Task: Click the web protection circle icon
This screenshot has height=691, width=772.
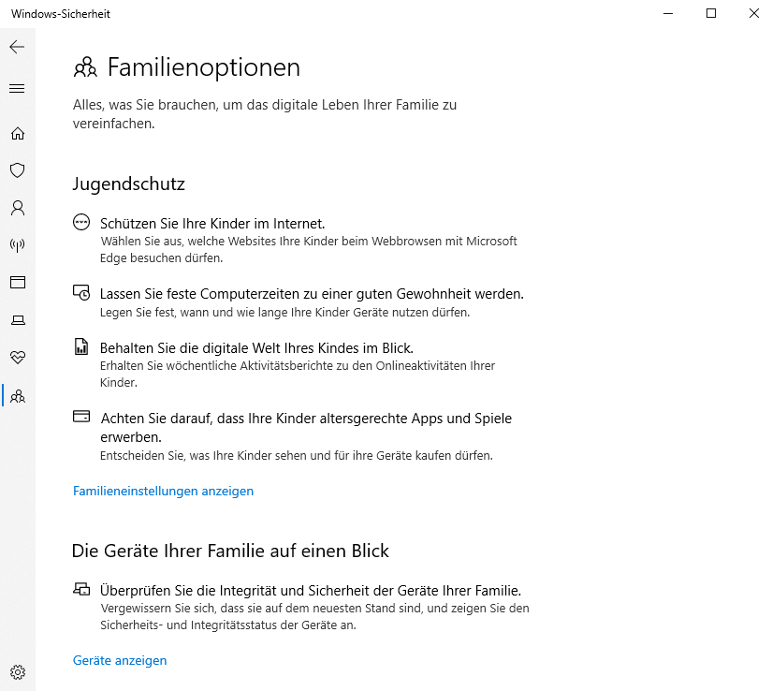Action: tap(81, 222)
